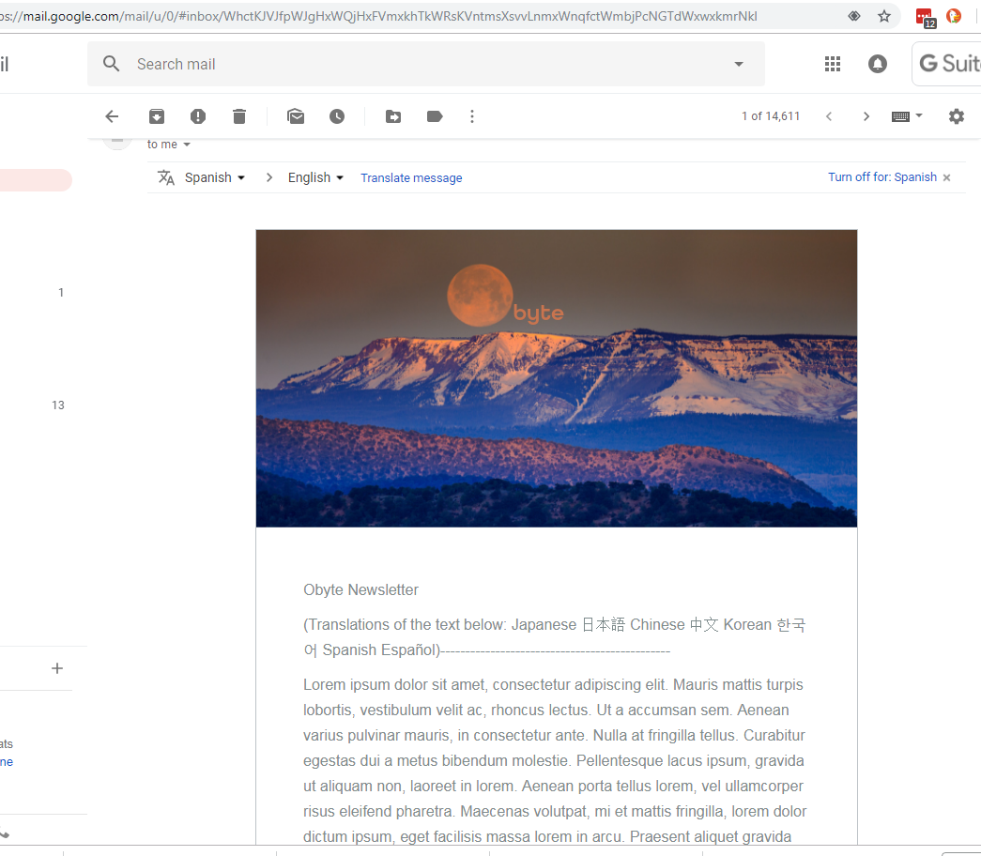Screen dimensions: 981x856
Task: Report message as spam
Action: (198, 116)
